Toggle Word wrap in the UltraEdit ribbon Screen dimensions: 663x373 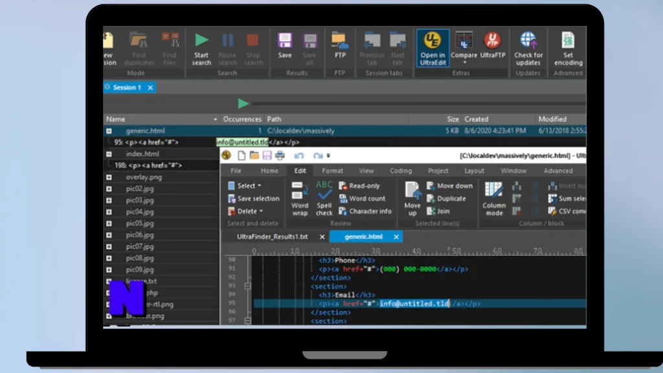(300, 198)
